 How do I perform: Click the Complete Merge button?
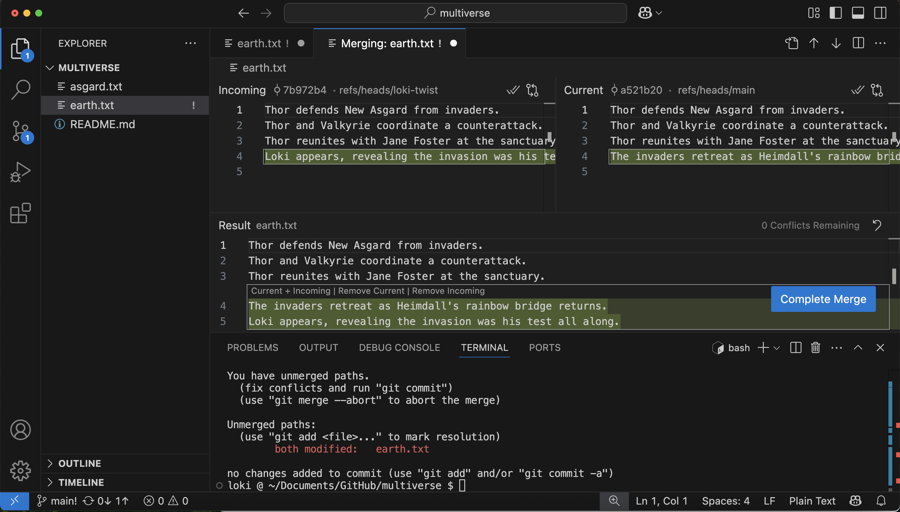pos(823,299)
